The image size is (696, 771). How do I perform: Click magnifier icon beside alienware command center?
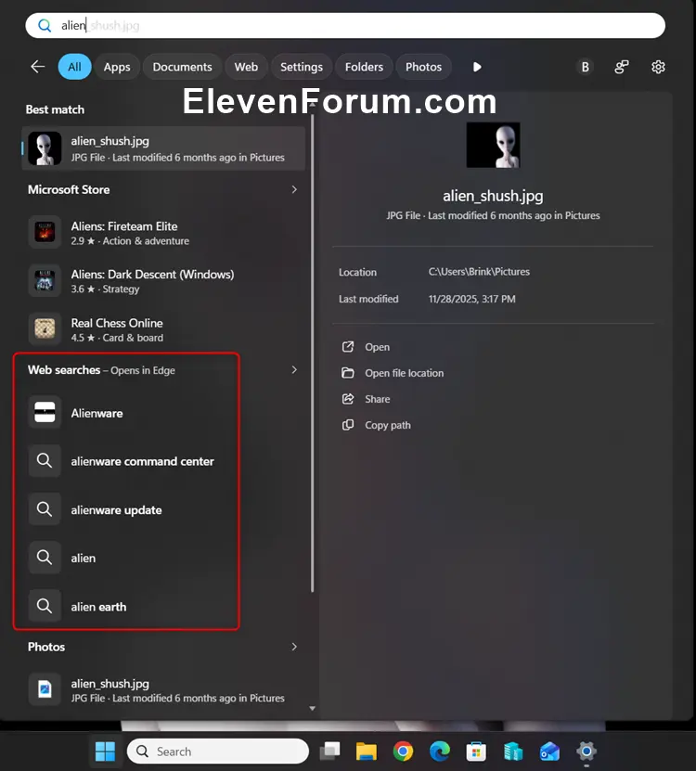point(45,461)
